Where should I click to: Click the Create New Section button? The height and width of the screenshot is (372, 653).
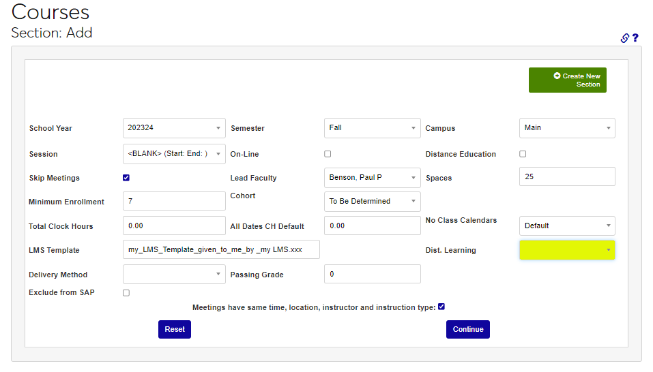[x=567, y=80]
